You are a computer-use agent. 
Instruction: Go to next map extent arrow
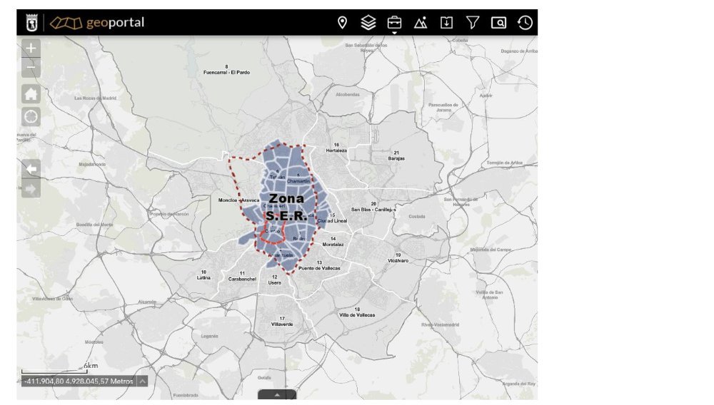31,189
